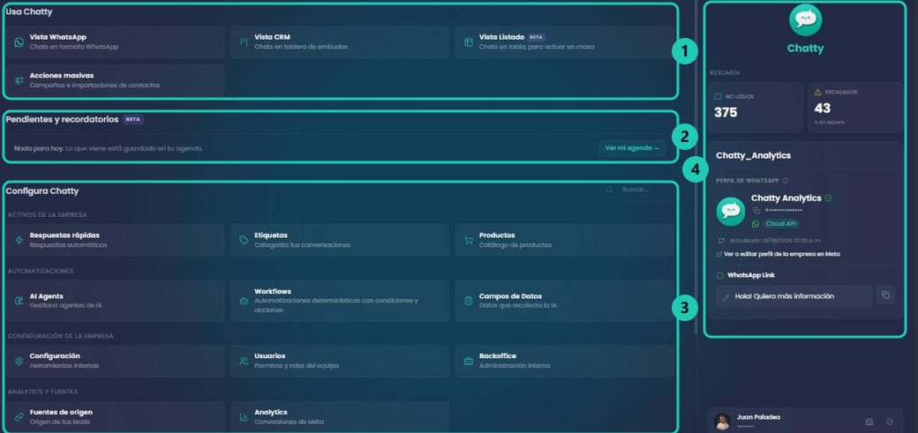Open the agenda with Ver mi agenda
918x433 pixels.
point(632,149)
